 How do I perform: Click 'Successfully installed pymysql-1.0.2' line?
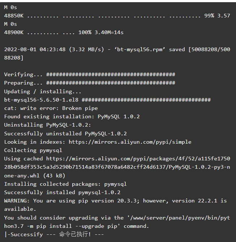(62, 192)
